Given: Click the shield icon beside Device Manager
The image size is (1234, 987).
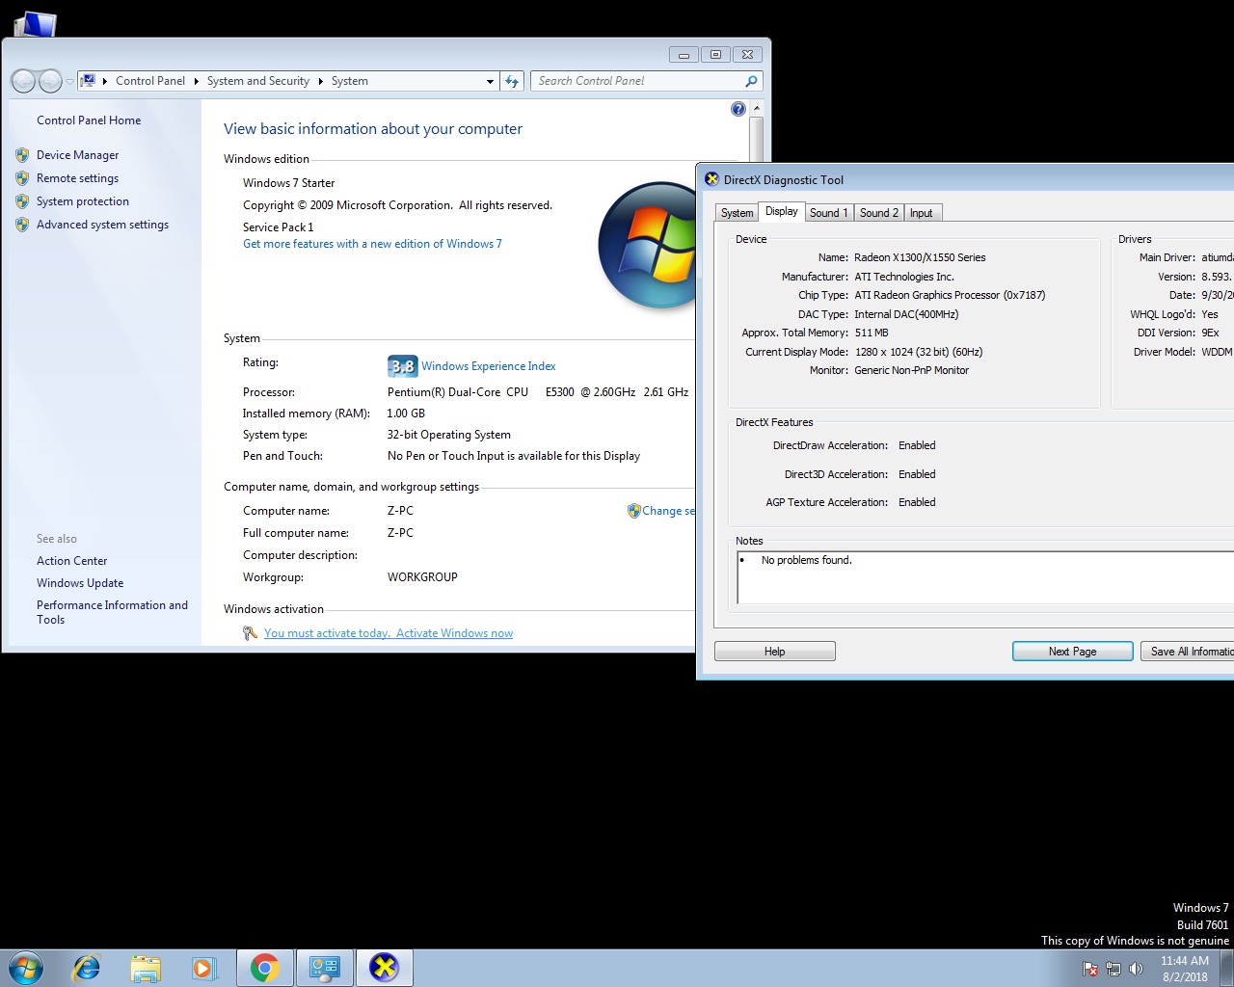Looking at the screenshot, I should [x=22, y=155].
